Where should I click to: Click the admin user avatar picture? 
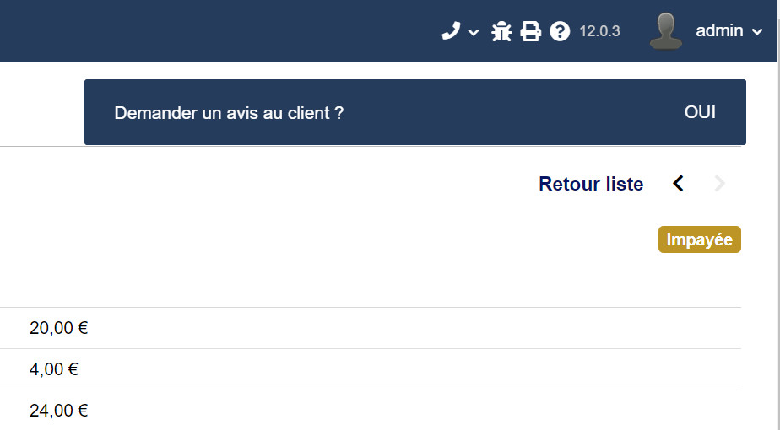click(665, 31)
